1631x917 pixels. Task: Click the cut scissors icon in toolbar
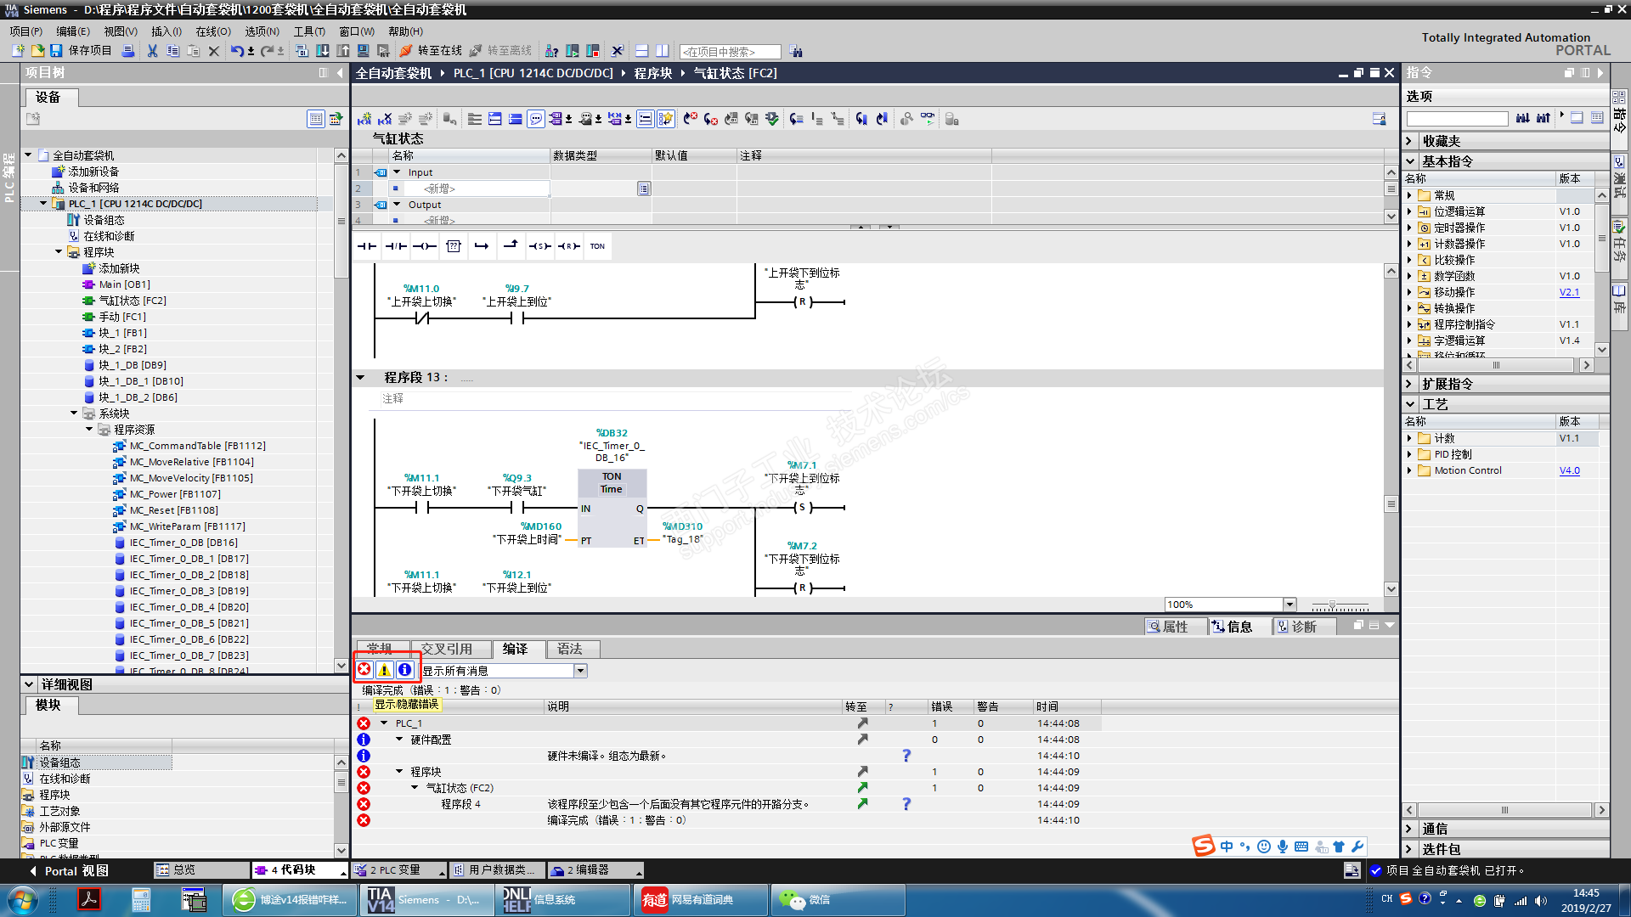(x=152, y=51)
